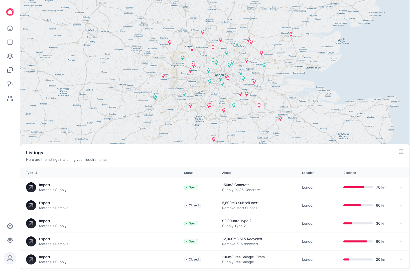Click the red map pin near Chelmsford
410x271 pixels.
(x=291, y=34)
